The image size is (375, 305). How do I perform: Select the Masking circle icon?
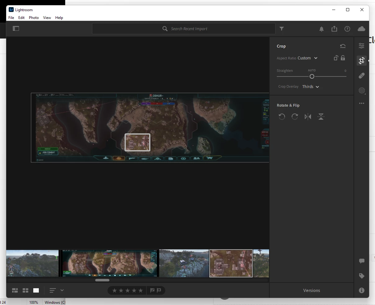(362, 91)
